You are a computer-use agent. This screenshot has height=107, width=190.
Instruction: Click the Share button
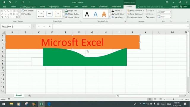[x=183, y=7]
